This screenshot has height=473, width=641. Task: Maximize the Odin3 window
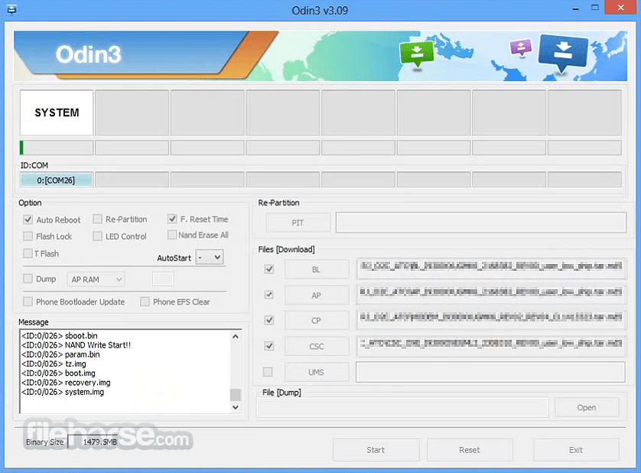(x=595, y=8)
